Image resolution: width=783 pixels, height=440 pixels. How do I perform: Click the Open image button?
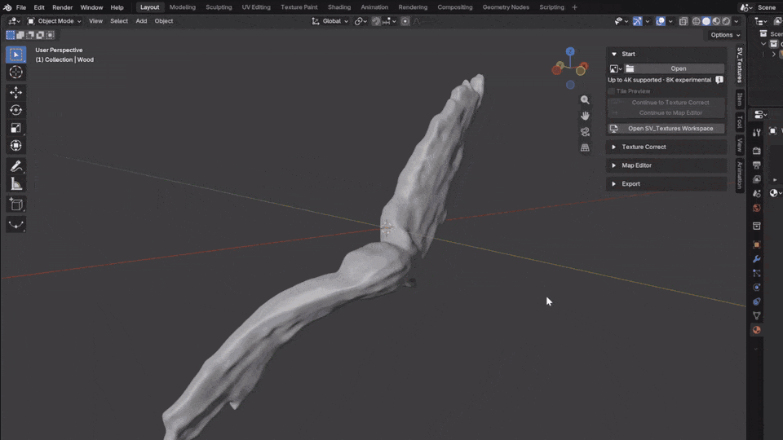tap(675, 68)
